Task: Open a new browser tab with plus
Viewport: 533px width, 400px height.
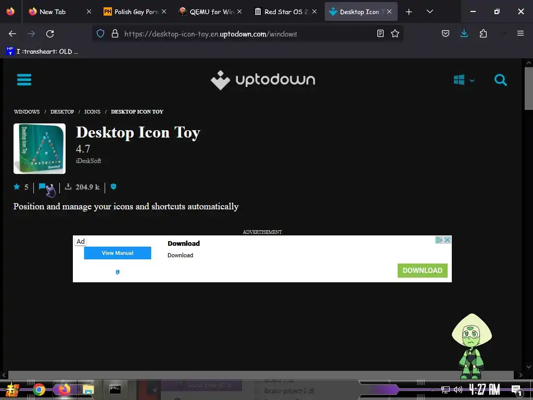Action: [x=409, y=12]
